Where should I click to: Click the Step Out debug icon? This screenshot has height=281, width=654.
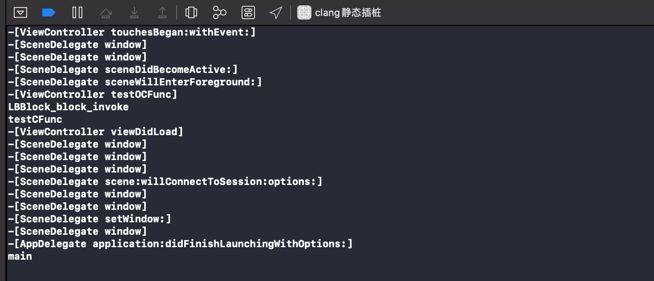162,12
